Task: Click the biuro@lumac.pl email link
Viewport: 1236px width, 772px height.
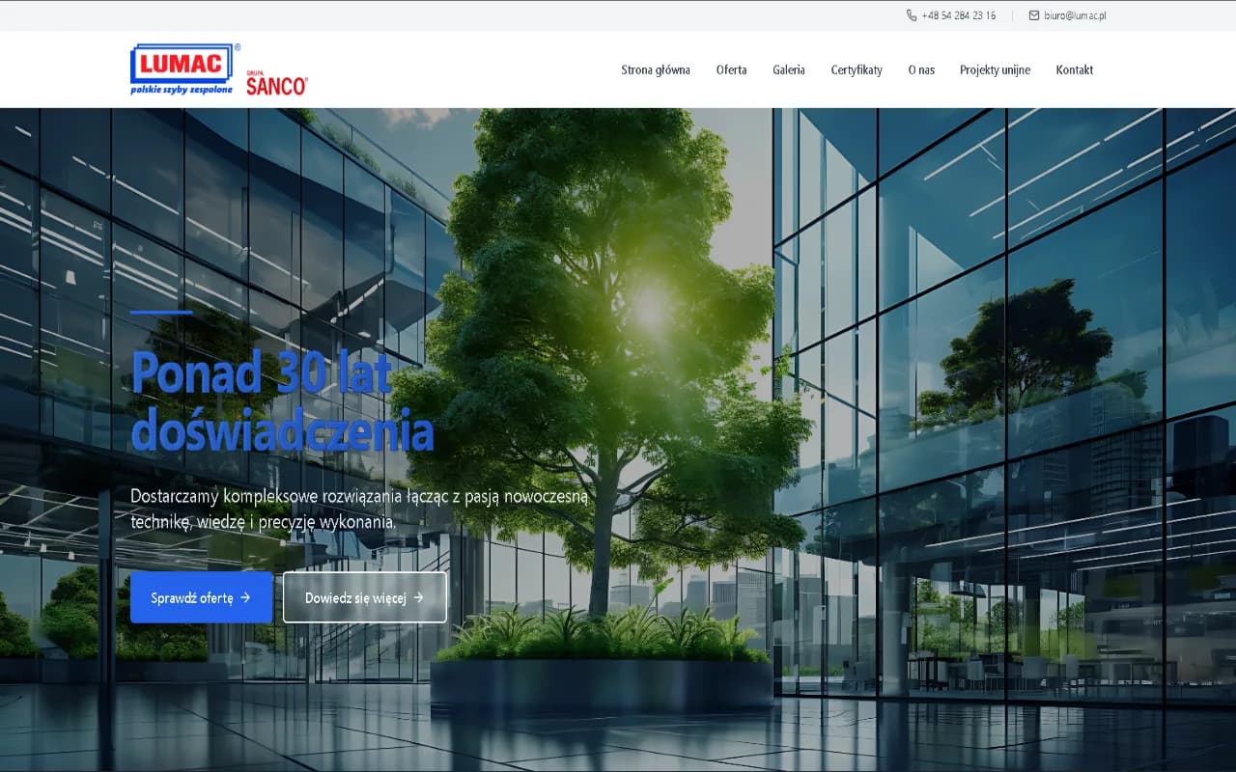Action: coord(1075,15)
